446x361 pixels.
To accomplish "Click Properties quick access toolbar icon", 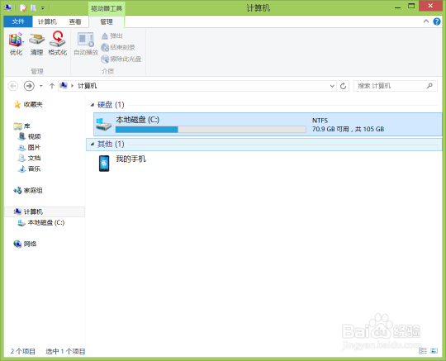I will tap(23, 8).
